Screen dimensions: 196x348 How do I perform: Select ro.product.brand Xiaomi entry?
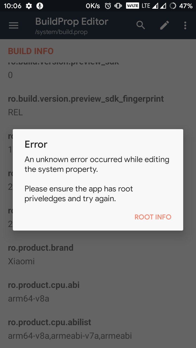98,254
